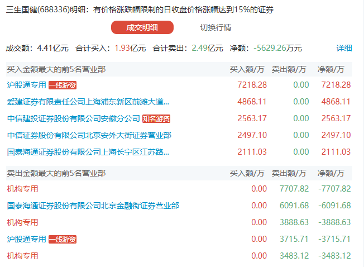This screenshot has width=364, height=267.
Task: Click 净额/万 header in sell table
Action: tap(331, 173)
